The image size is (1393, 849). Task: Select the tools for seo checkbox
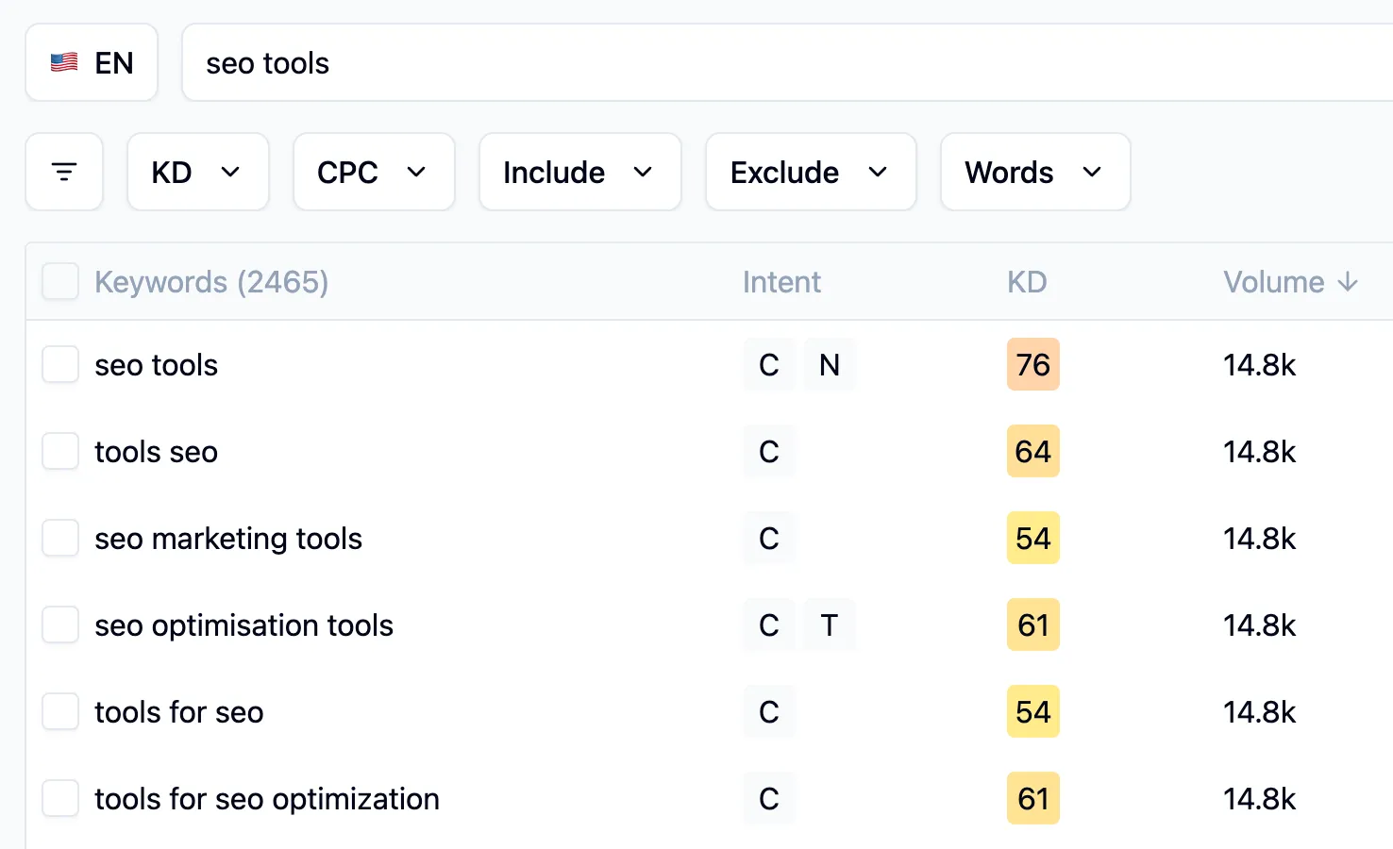click(60, 712)
